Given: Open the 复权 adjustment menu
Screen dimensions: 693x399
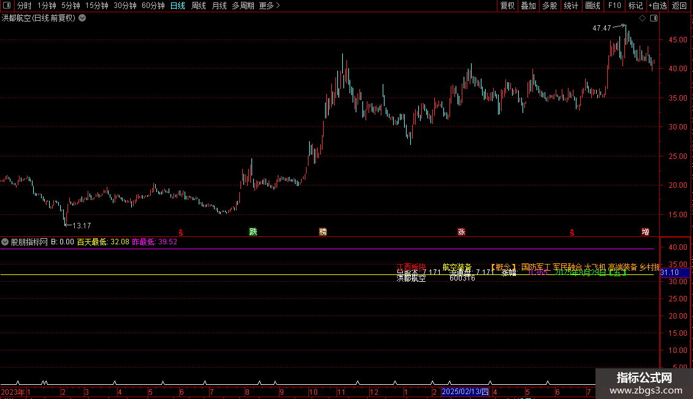Looking at the screenshot, I should [507, 6].
